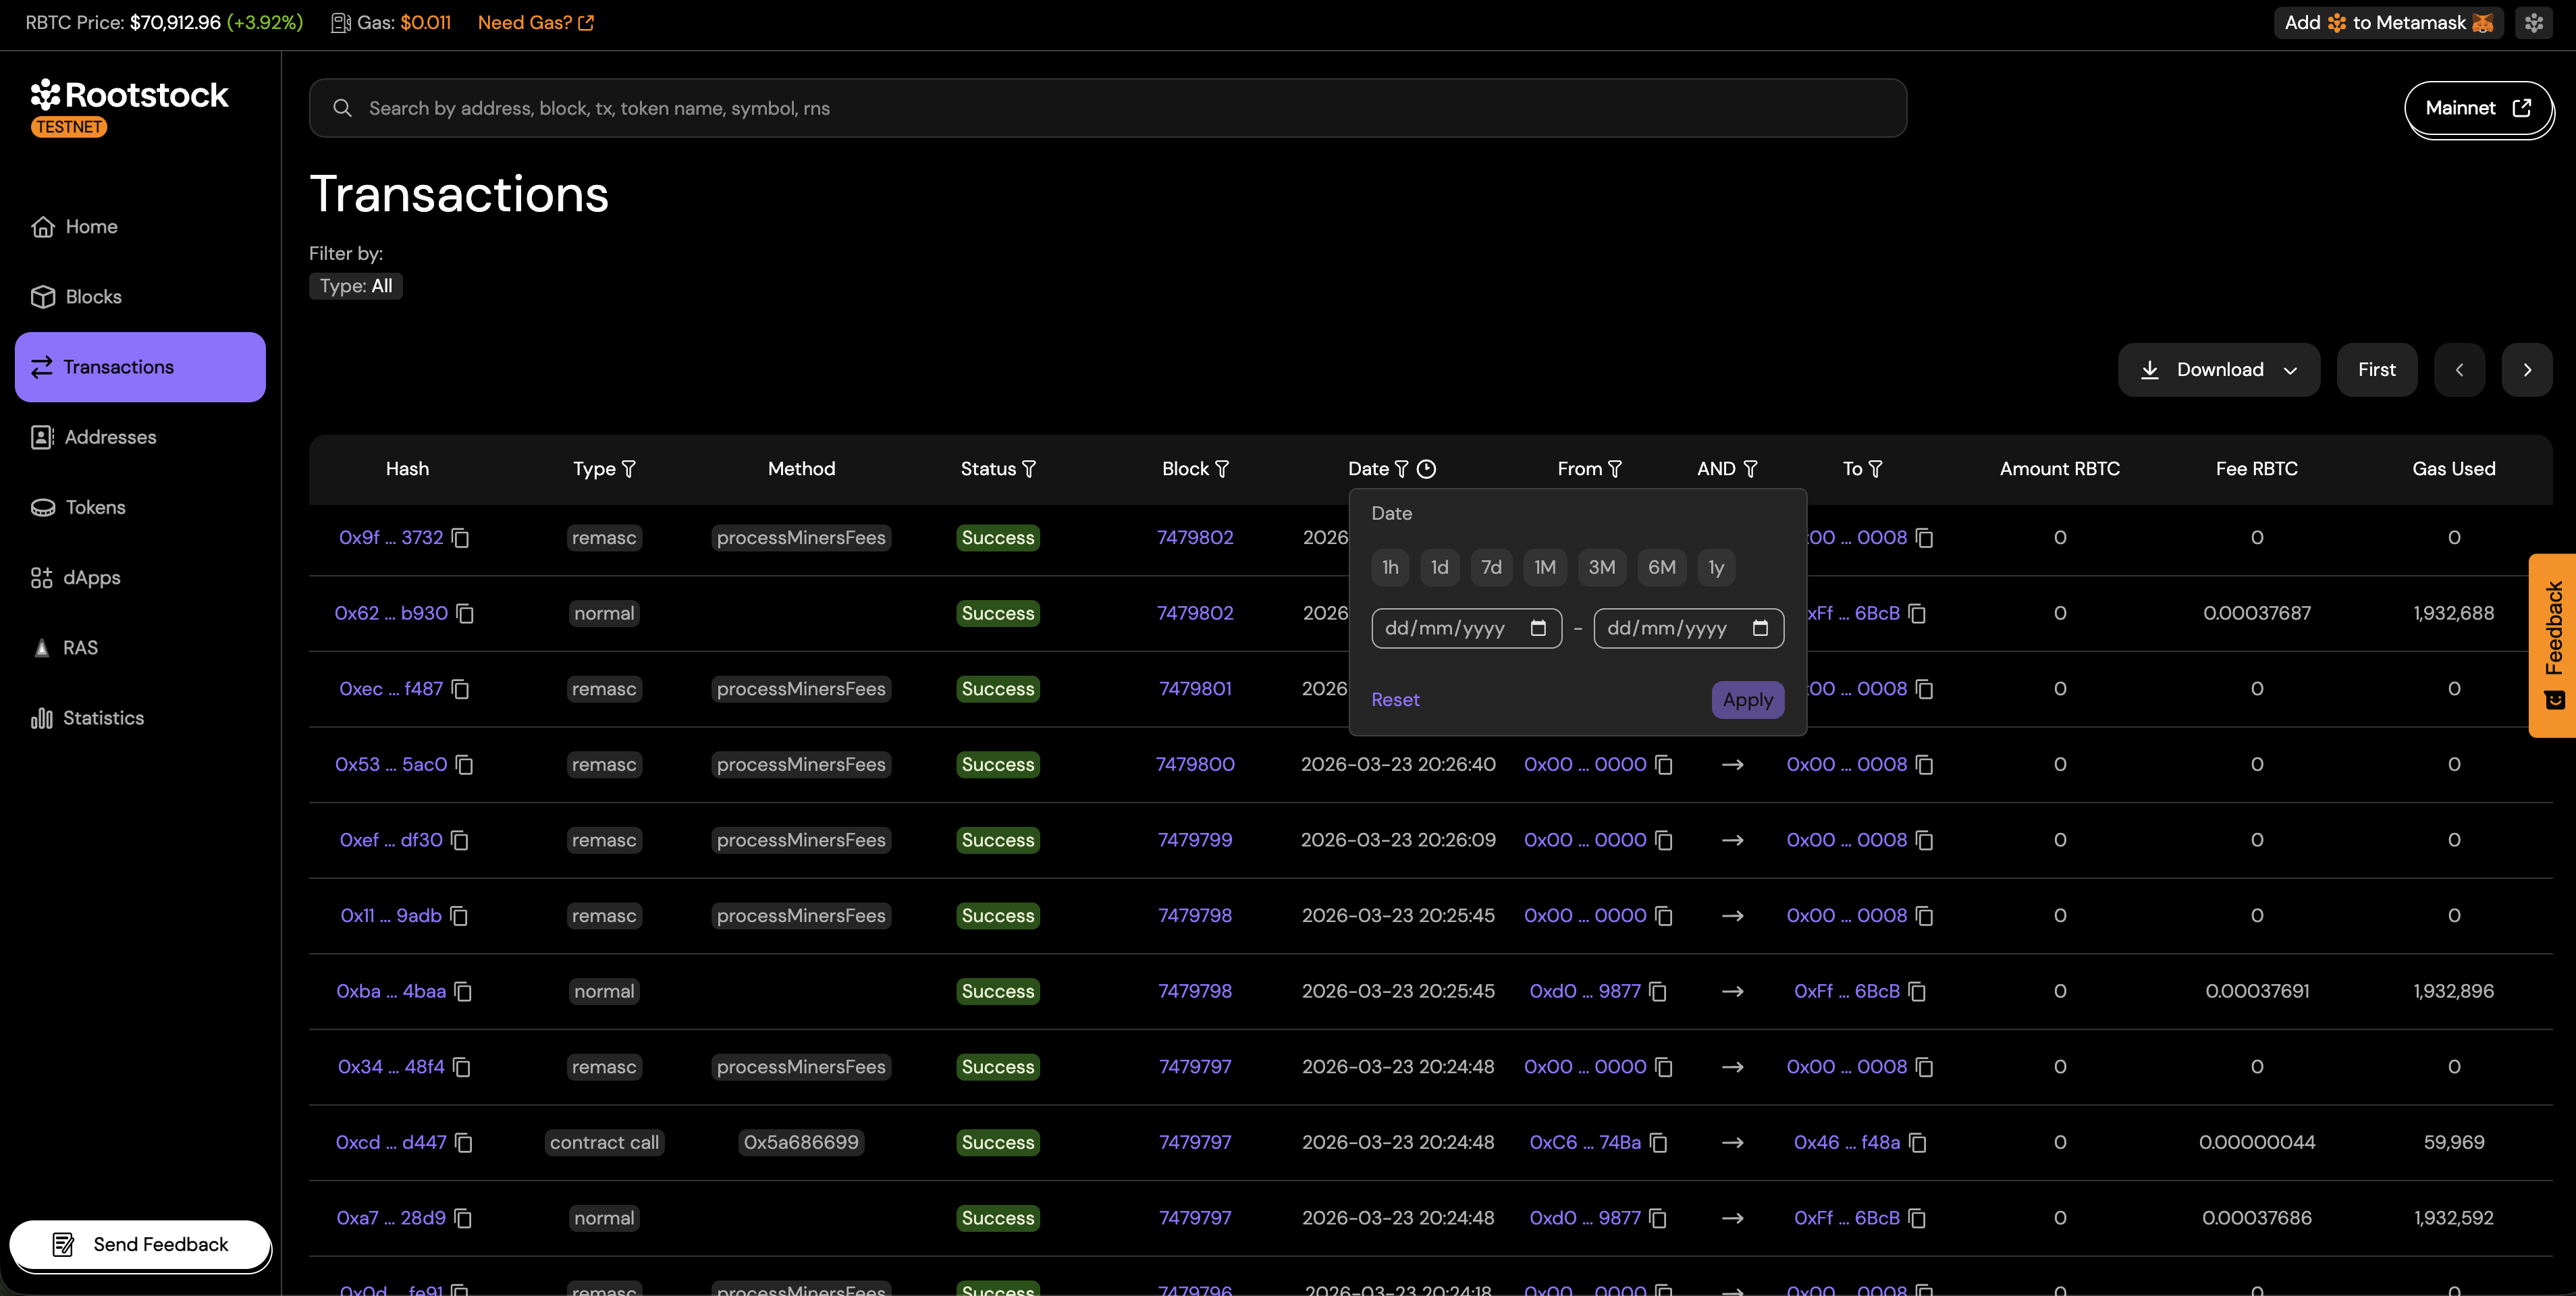Expand the Download options dropdown

click(2291, 369)
